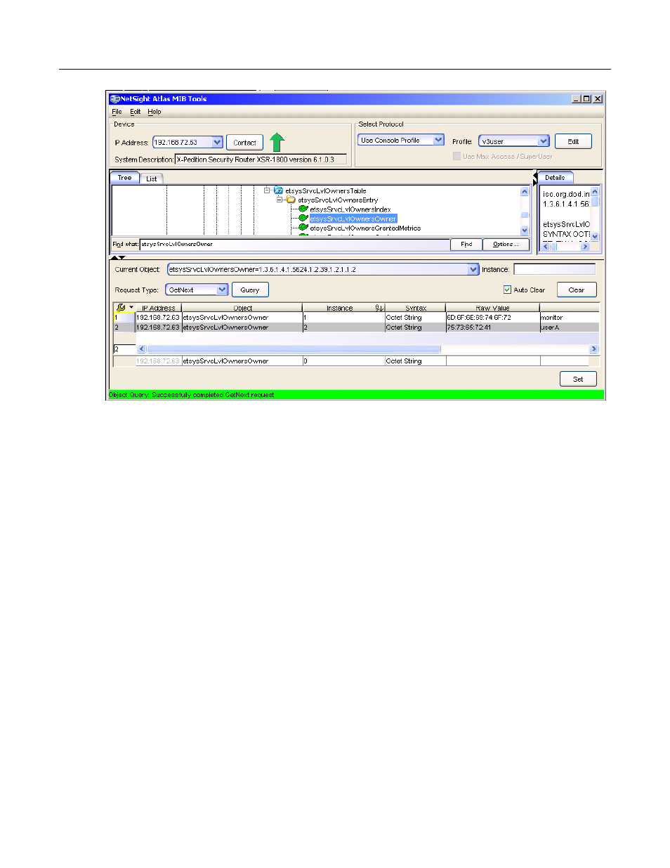Click the Instance input field
The image size is (670, 868).
pos(554,269)
